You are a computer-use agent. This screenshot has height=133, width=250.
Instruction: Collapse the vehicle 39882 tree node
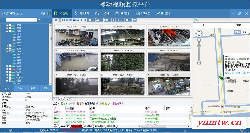7,81
